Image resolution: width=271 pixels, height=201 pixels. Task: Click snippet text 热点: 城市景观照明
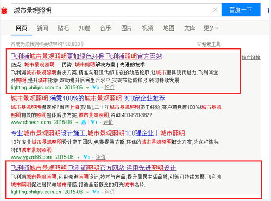tap(33, 65)
